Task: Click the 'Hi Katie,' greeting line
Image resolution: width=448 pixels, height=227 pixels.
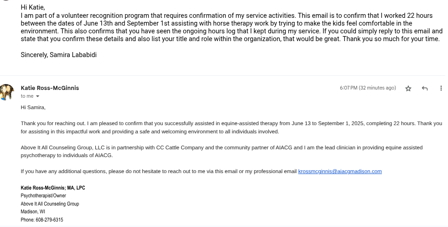Action: tap(33, 7)
